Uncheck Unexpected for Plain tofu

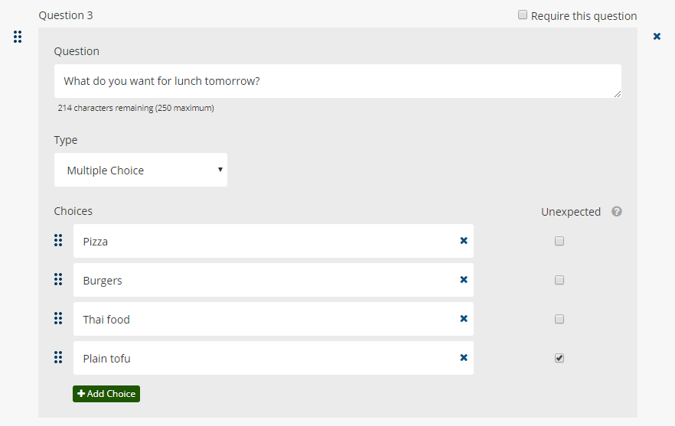[x=559, y=358]
